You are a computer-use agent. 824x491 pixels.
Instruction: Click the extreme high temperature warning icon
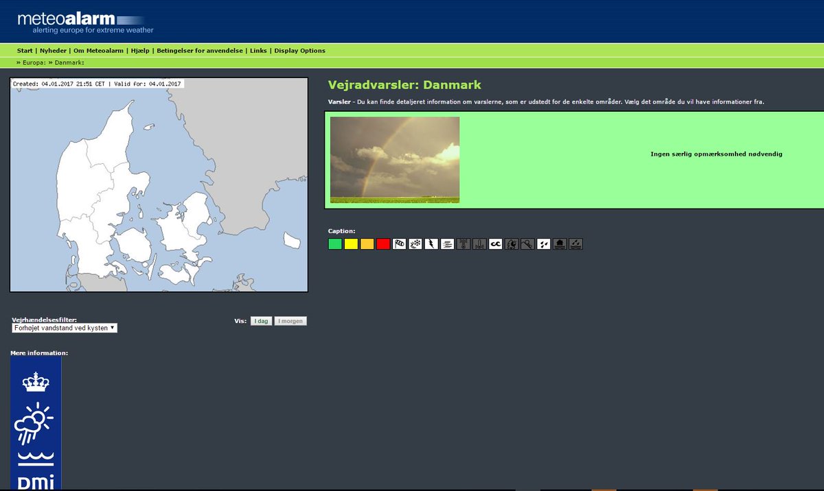(462, 243)
